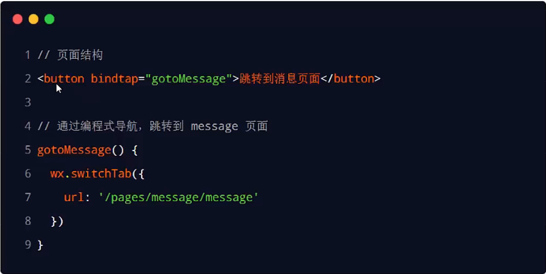This screenshot has width=546, height=274.
Task: Click the bindtap attribute on line 2
Action: (x=114, y=78)
